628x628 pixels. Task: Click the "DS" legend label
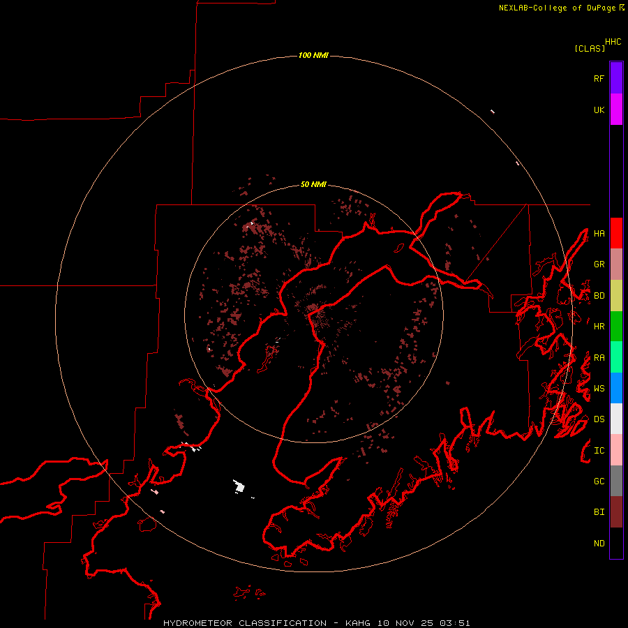(599, 419)
